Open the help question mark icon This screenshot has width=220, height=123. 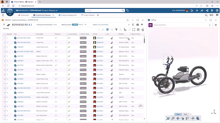217,11
